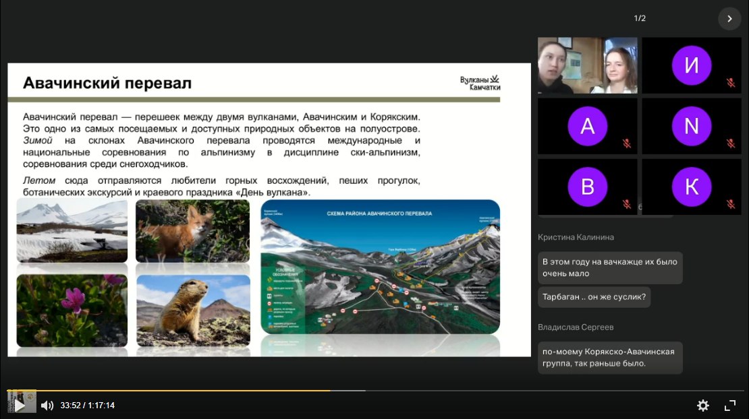Click chat message "Тарбаган .. он же суслик?"
749x419 pixels.
pyautogui.click(x=594, y=296)
